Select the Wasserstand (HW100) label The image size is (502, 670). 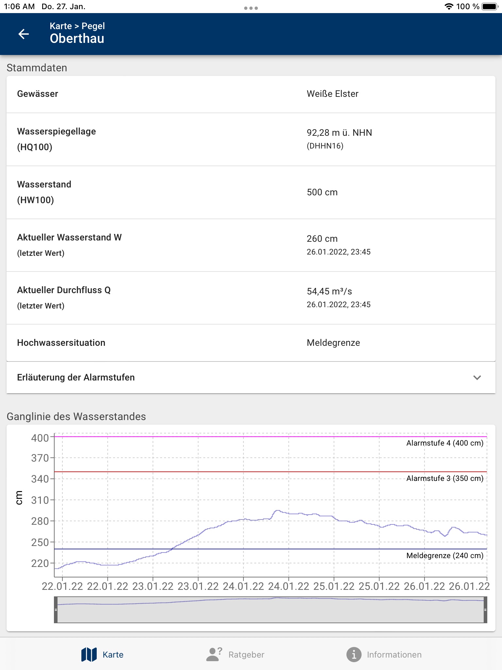pos(44,192)
